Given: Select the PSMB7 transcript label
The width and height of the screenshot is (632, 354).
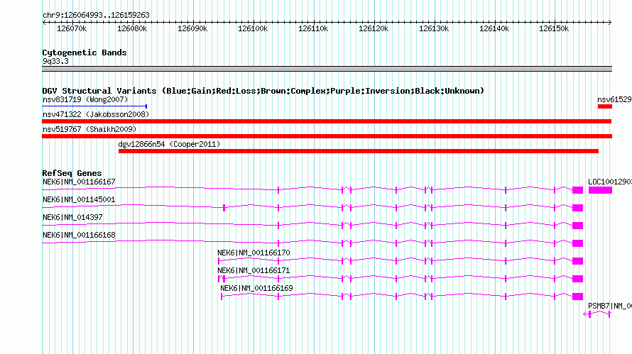Looking at the screenshot, I should (610, 306).
